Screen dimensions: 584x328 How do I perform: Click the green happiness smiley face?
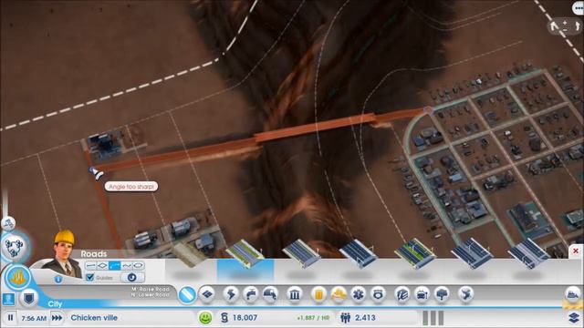tap(205, 318)
